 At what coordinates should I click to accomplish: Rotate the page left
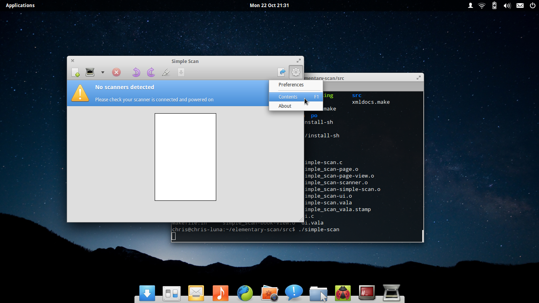[136, 72]
